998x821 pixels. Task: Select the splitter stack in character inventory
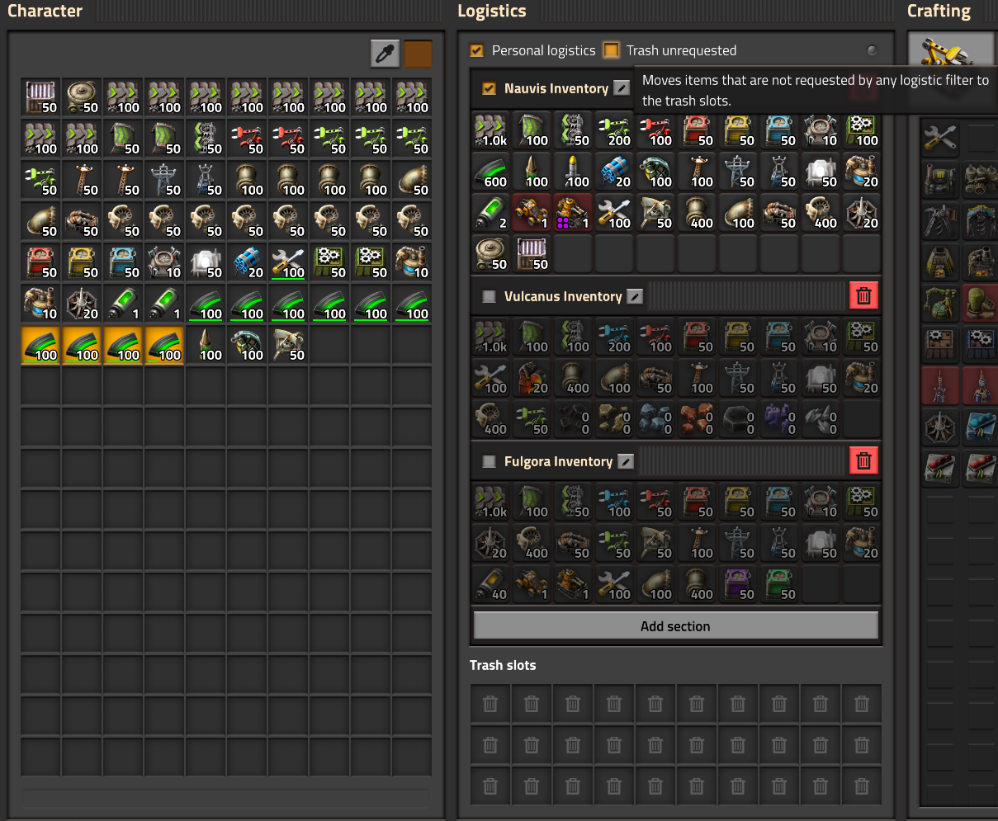206,139
